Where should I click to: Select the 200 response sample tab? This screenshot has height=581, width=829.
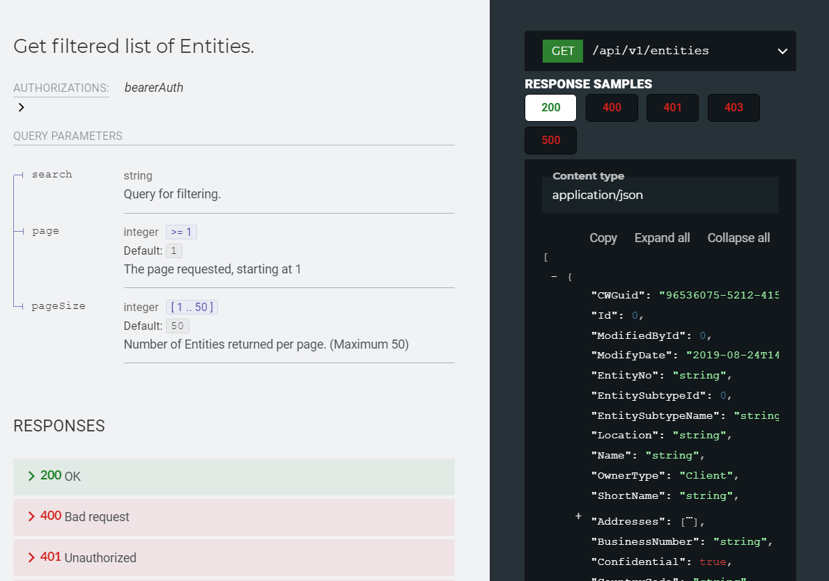coord(550,108)
